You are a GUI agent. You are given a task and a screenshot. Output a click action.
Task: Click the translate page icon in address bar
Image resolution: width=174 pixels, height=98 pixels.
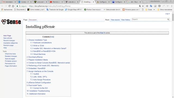[x=140, y=6]
